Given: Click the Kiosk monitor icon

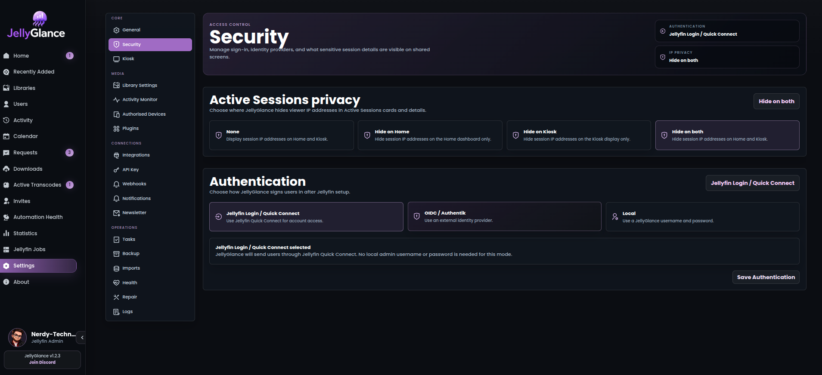Looking at the screenshot, I should (x=116, y=59).
